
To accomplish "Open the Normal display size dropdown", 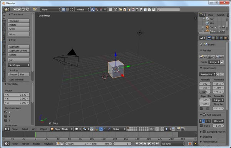I will [x=82, y=9].
